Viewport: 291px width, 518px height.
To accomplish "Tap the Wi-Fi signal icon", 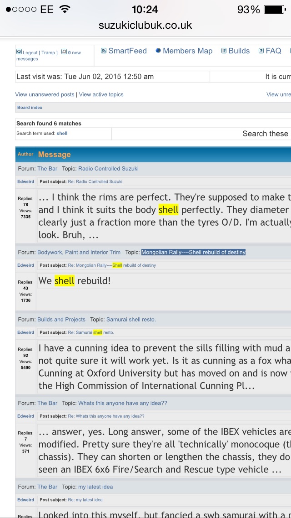I will coord(65,9).
